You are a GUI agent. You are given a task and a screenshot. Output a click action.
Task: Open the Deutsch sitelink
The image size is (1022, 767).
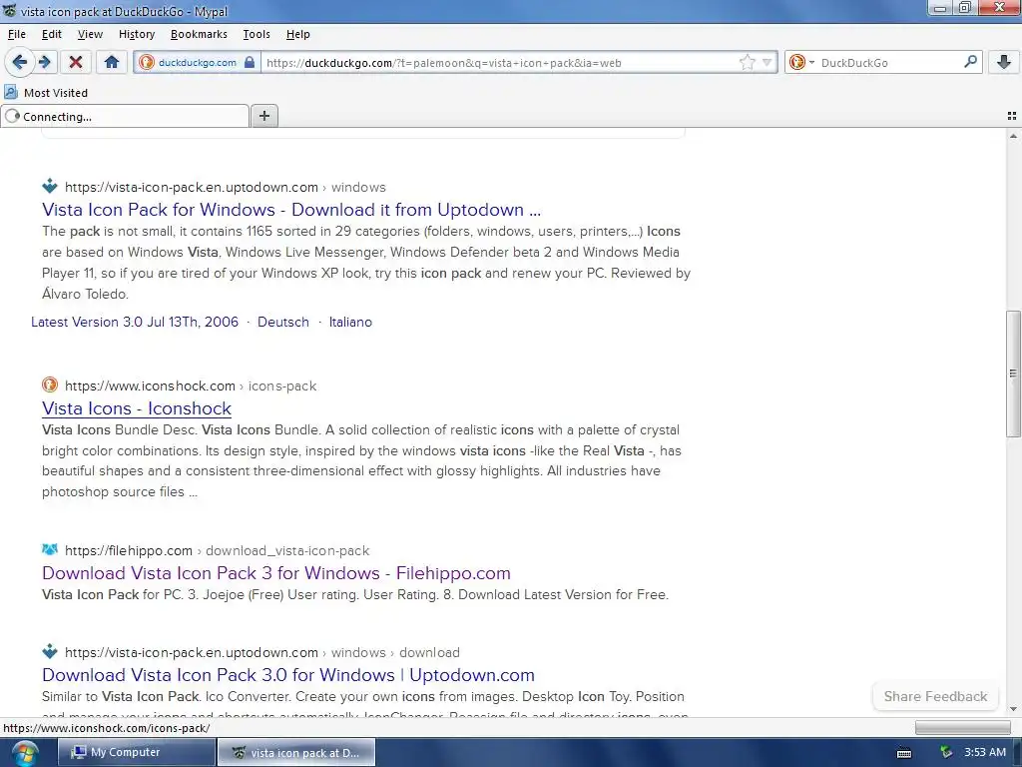pyautogui.click(x=282, y=322)
